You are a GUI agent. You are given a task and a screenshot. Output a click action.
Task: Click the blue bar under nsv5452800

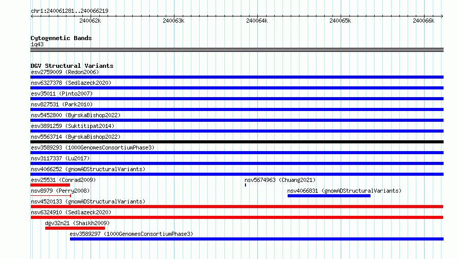tap(237, 120)
